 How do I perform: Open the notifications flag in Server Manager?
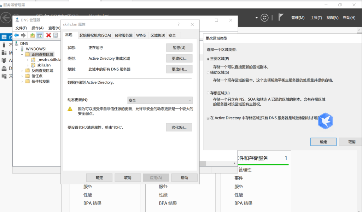tap(281, 18)
